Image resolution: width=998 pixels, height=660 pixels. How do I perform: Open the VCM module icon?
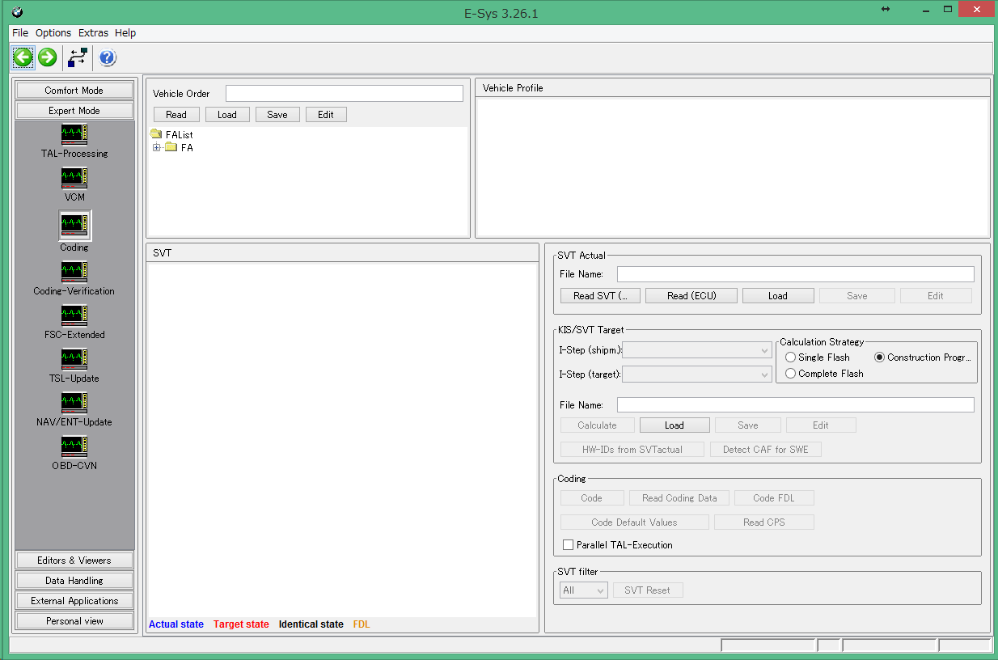tap(74, 178)
